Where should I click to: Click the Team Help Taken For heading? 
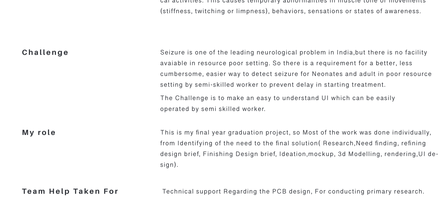tap(70, 191)
